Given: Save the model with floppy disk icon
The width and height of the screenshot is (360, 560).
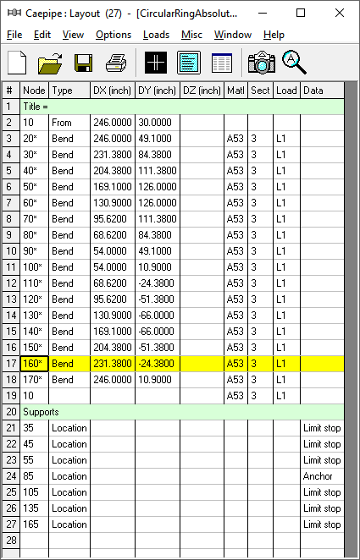Looking at the screenshot, I should tap(83, 63).
